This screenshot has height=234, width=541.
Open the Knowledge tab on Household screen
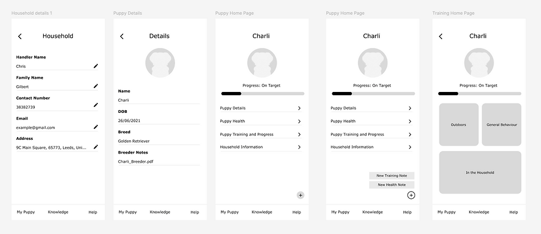tap(58, 212)
